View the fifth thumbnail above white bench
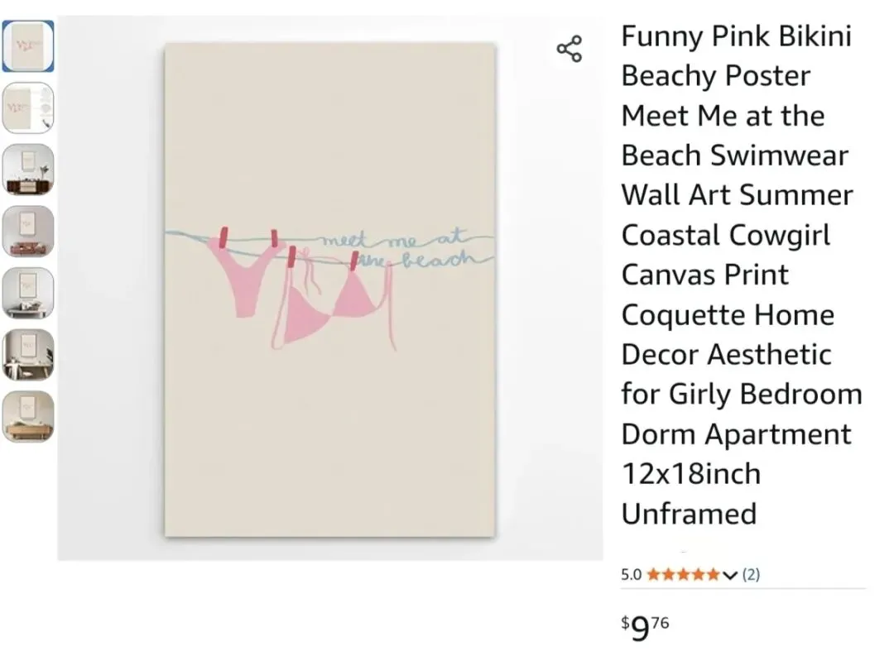 pos(28,293)
